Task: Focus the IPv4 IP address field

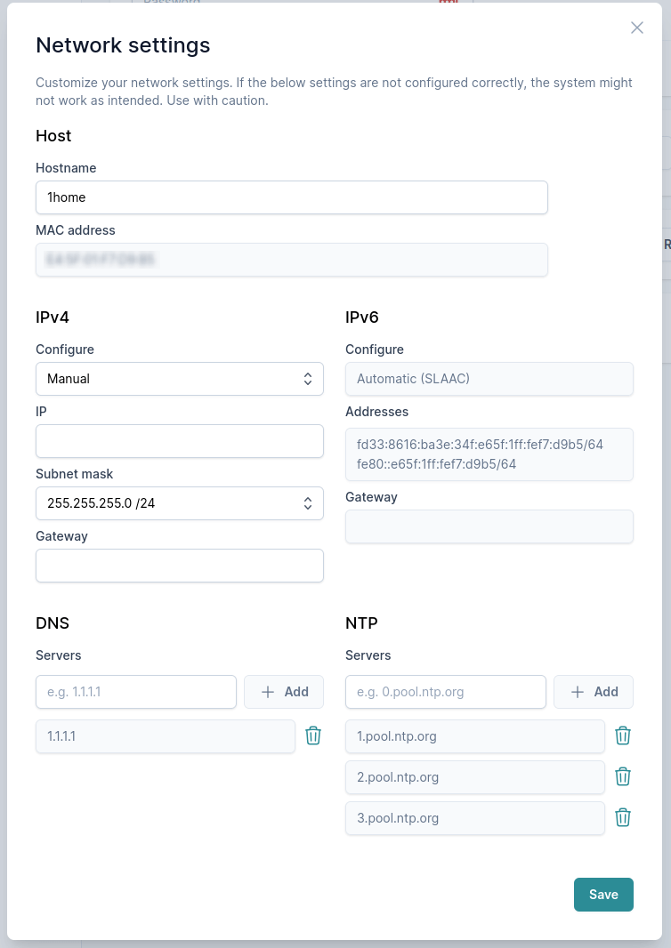Action: tap(179, 441)
